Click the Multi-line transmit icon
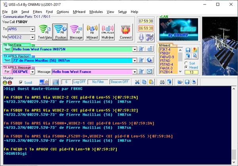 pos(107,32)
